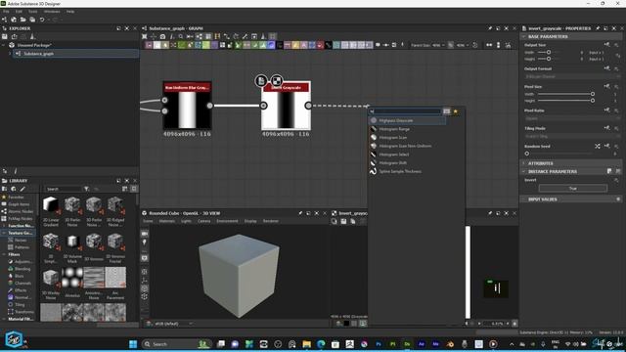Open the Library filter funnel icon
626x352 pixels.
pos(86,189)
